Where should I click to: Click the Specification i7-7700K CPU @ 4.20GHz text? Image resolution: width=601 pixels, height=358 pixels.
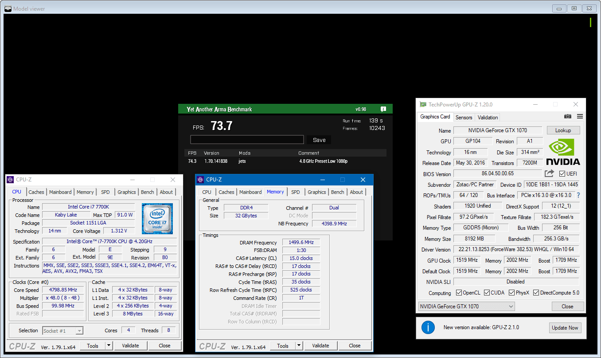click(x=109, y=241)
